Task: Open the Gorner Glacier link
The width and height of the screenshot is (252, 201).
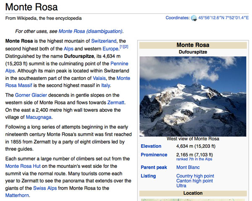Action: (31, 95)
